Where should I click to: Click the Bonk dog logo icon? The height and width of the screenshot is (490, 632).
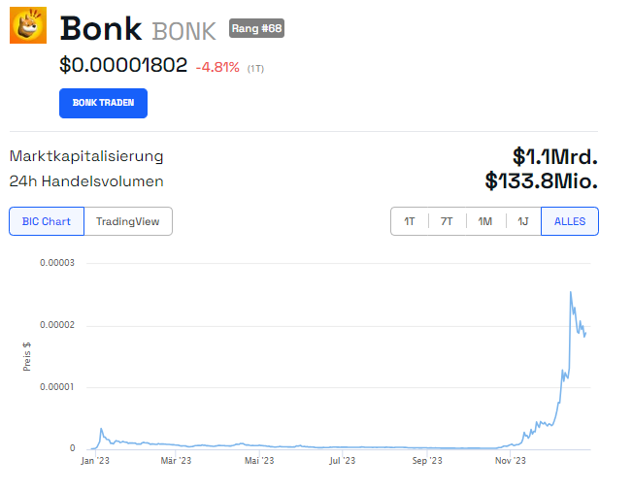coord(28,25)
